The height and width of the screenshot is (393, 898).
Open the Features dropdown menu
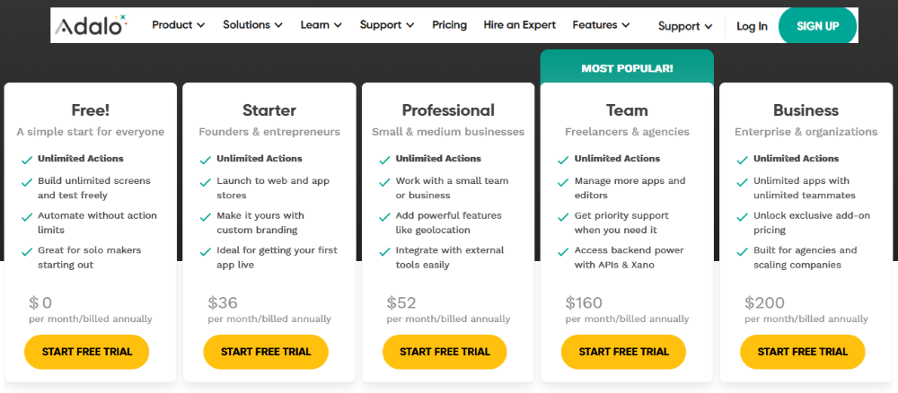[x=601, y=25]
